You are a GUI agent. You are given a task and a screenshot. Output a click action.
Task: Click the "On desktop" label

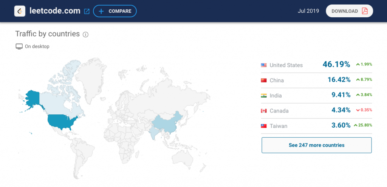(x=37, y=46)
